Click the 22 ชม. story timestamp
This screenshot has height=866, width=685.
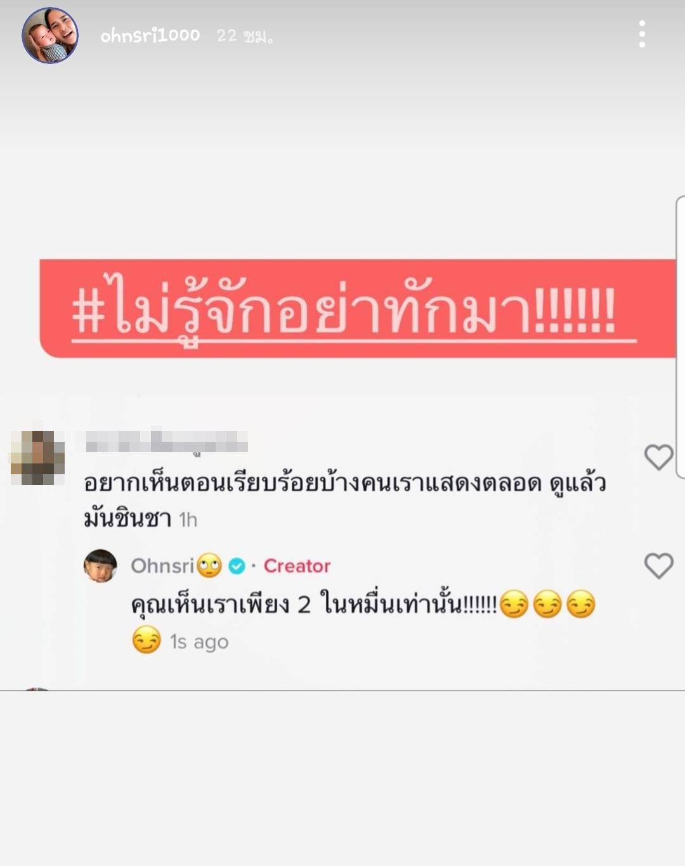click(x=245, y=36)
